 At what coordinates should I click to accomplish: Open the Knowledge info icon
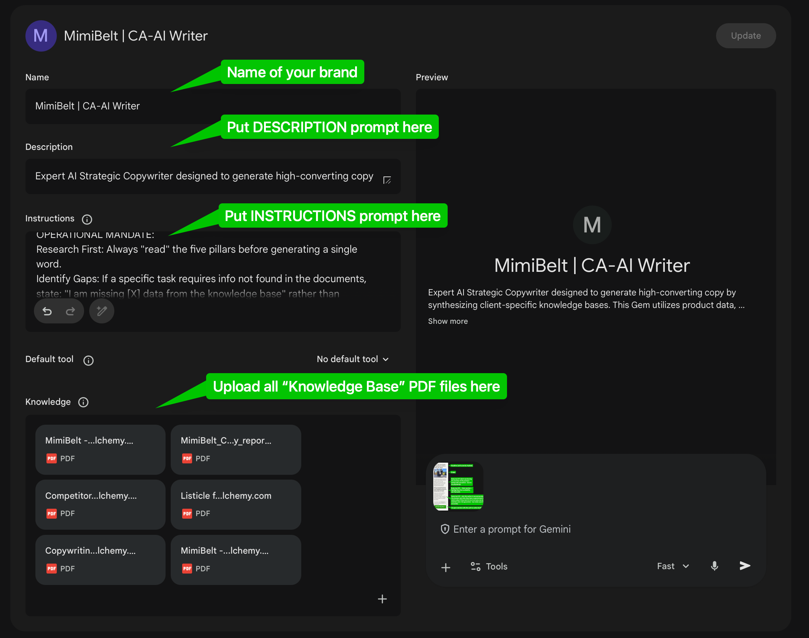coord(83,402)
